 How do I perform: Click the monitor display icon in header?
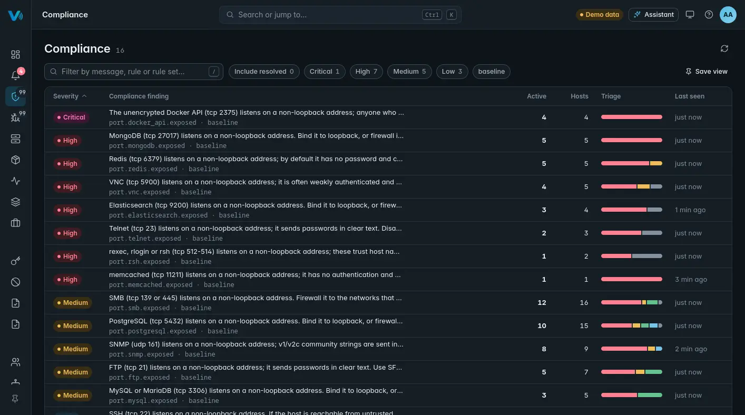coord(690,15)
